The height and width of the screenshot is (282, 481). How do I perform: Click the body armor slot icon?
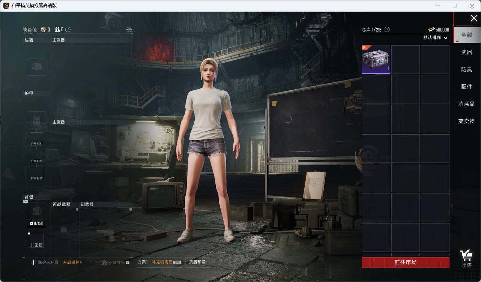(x=36, y=118)
